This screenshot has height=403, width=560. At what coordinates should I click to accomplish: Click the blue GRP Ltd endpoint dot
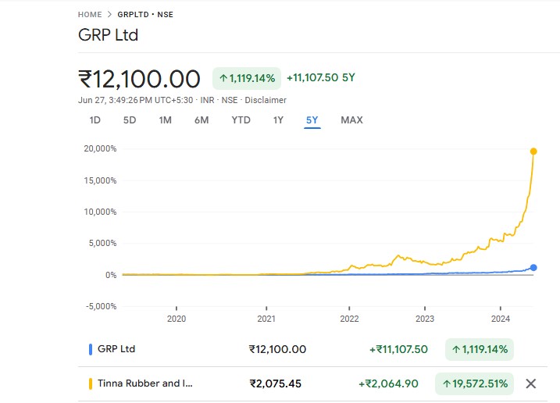click(x=534, y=267)
